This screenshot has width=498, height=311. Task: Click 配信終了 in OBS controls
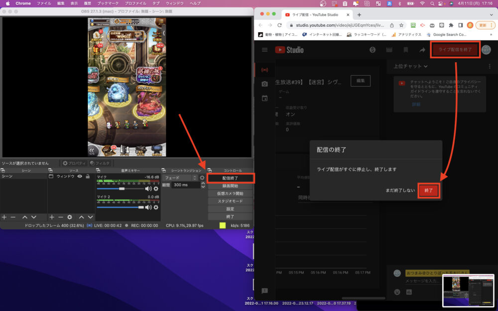pos(230,178)
